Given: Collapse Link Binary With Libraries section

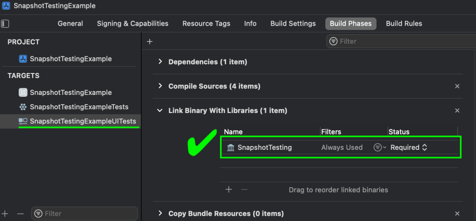Looking at the screenshot, I should [x=160, y=111].
